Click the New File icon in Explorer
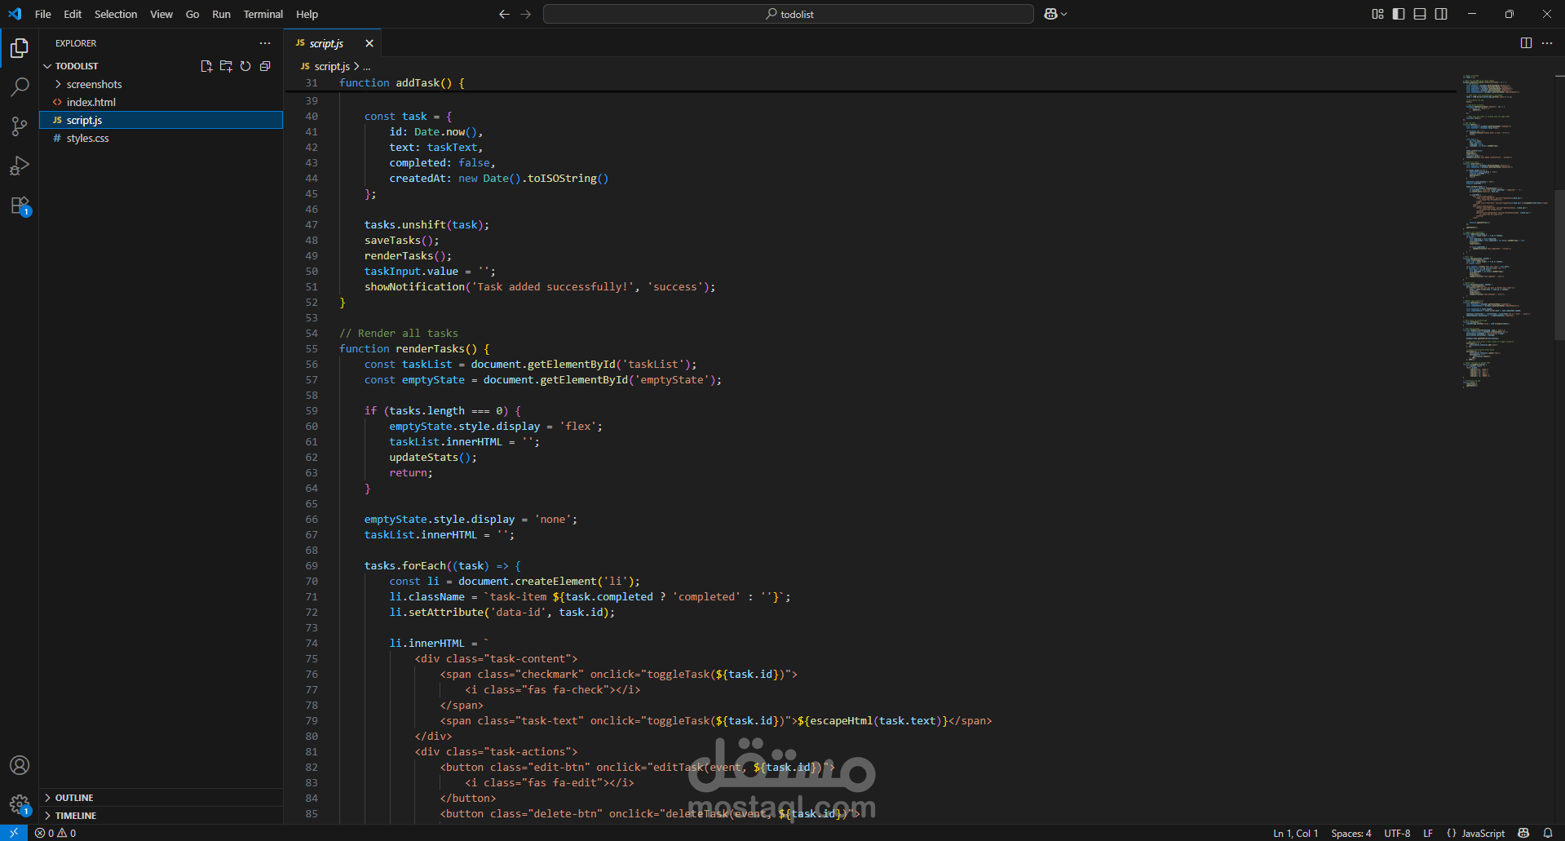 [206, 66]
